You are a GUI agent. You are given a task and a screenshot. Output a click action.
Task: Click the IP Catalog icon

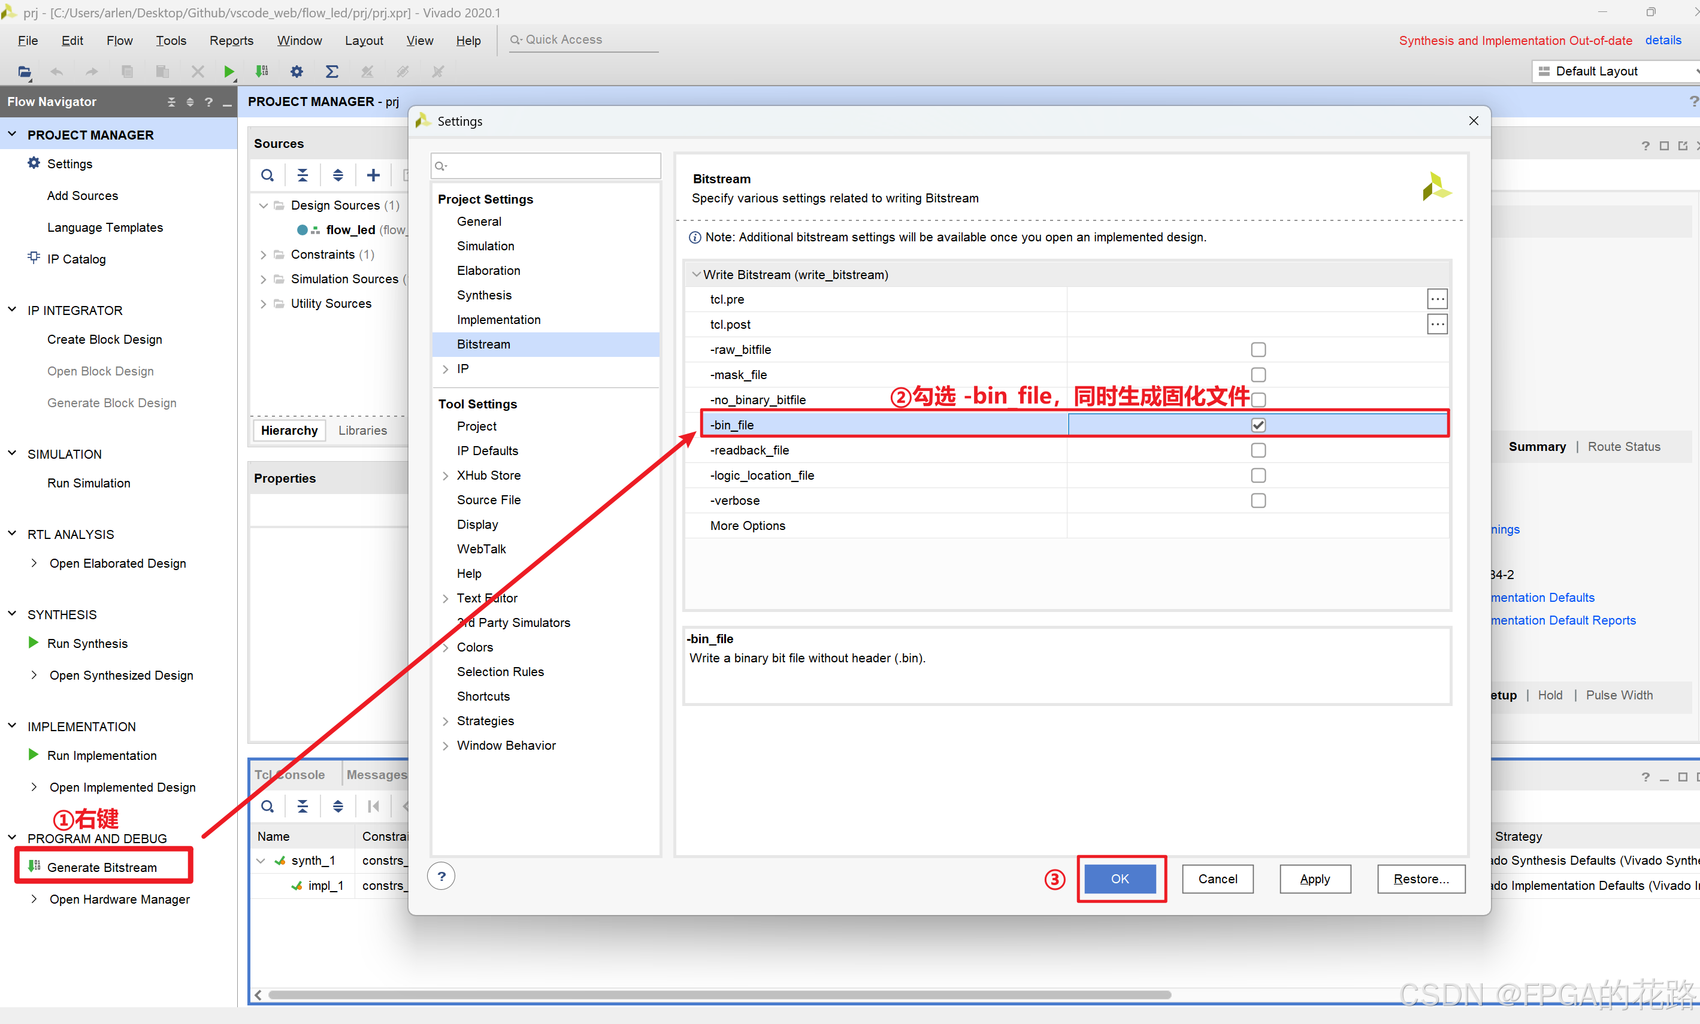pyautogui.click(x=33, y=258)
